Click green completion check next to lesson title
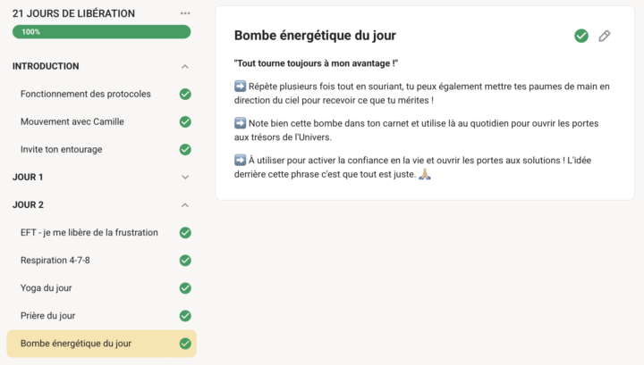The height and width of the screenshot is (365, 644). 581,36
